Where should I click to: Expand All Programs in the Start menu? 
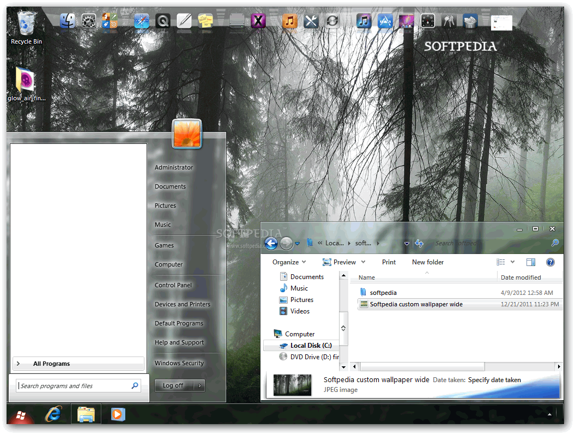tap(78, 364)
